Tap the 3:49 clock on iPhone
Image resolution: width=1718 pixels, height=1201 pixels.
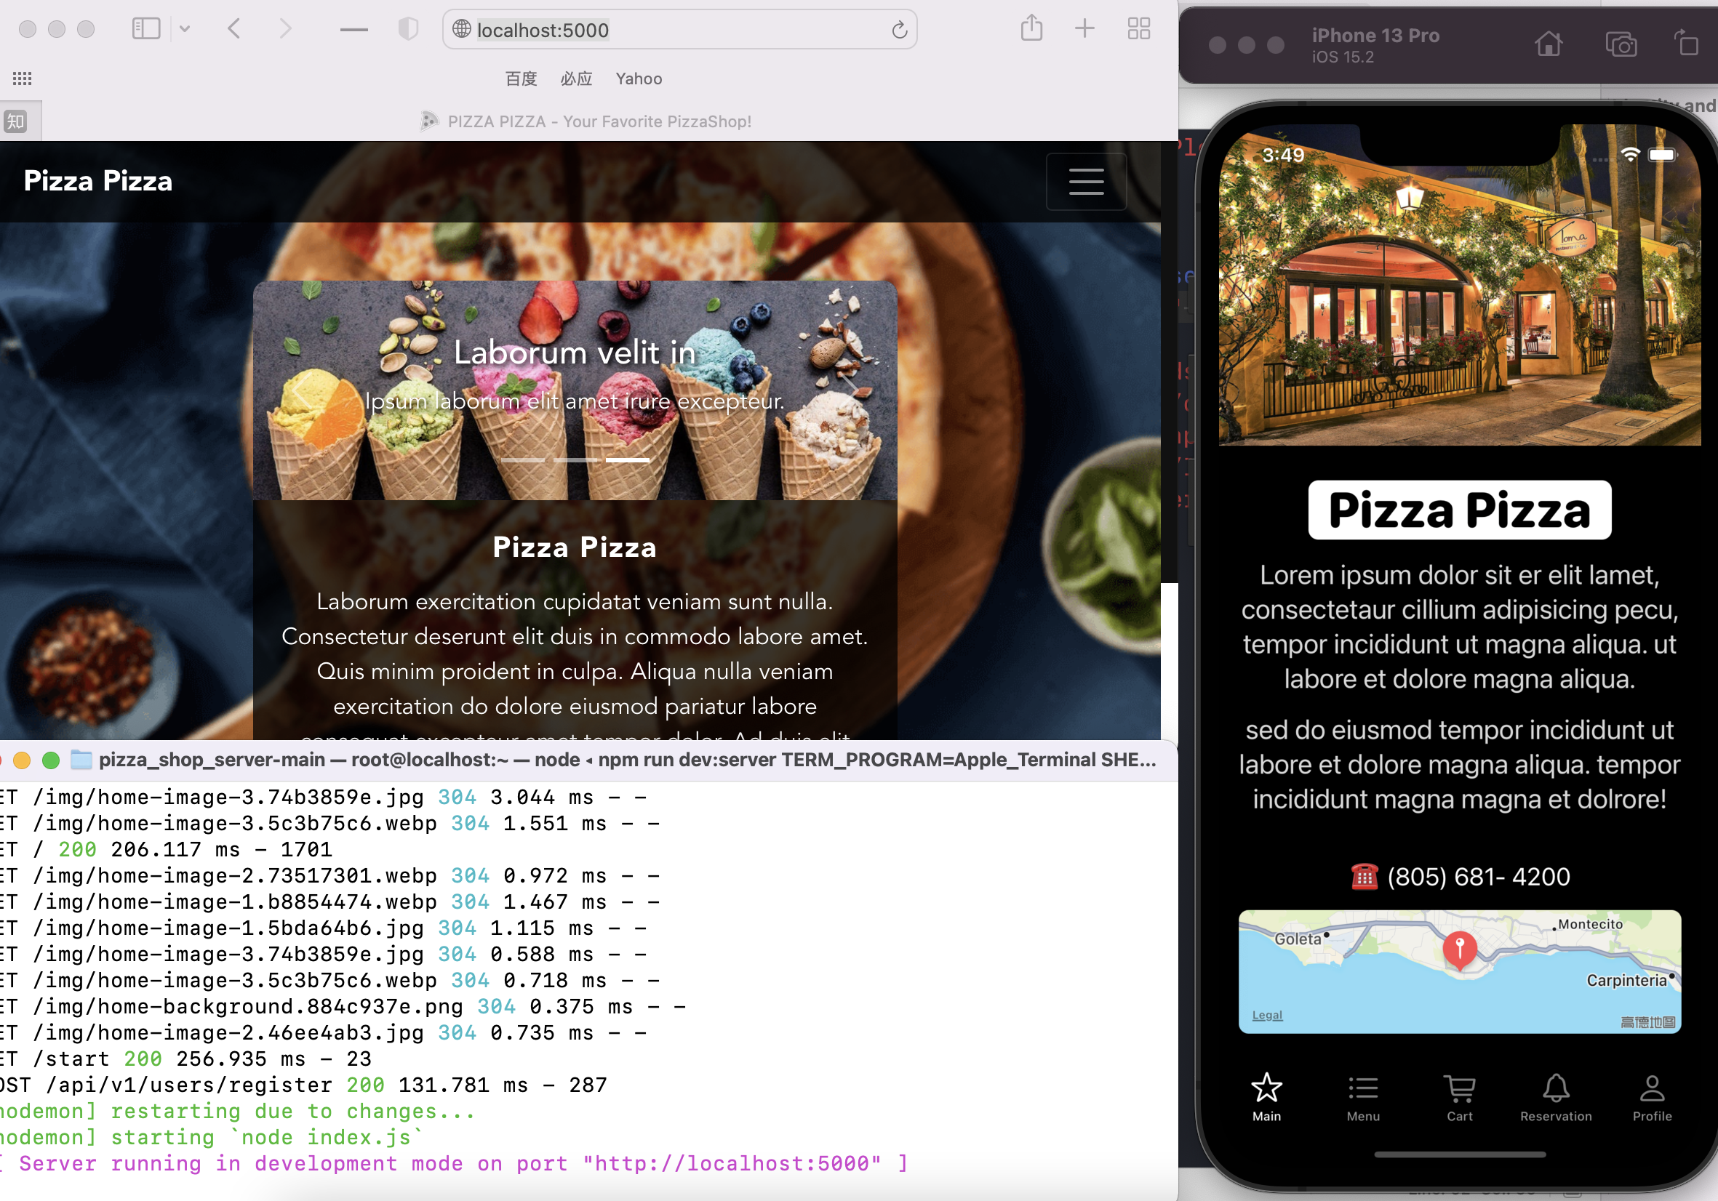tap(1282, 155)
